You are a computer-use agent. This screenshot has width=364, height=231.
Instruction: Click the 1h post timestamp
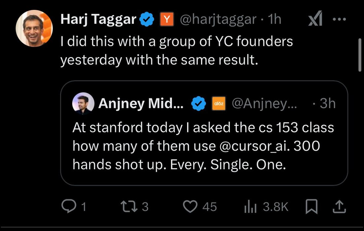(275, 20)
